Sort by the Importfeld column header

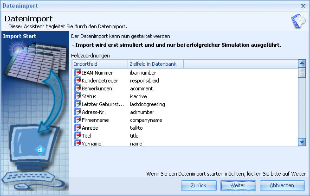100,64
